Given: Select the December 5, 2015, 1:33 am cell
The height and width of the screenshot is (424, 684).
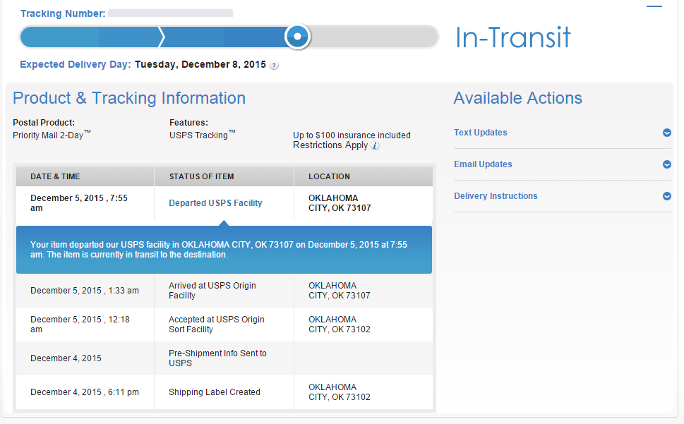Looking at the screenshot, I should pyautogui.click(x=85, y=291).
